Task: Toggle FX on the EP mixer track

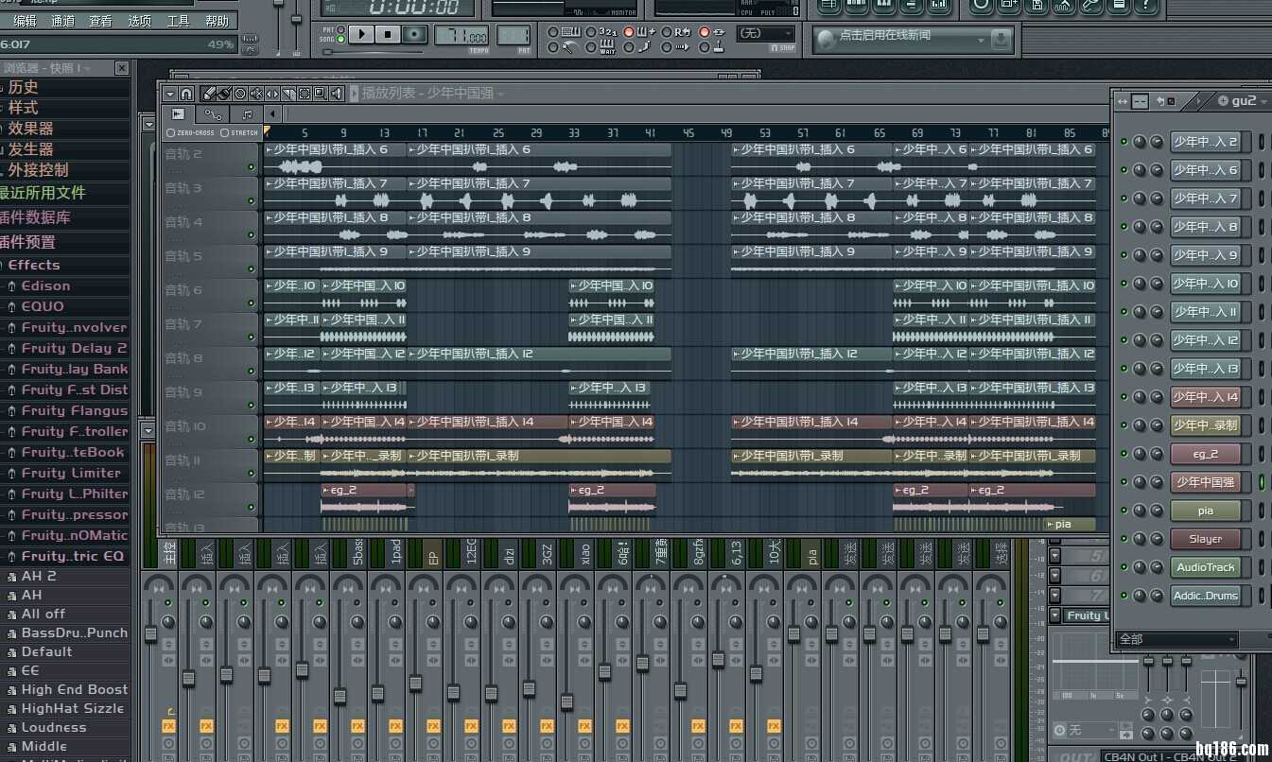Action: [x=433, y=726]
